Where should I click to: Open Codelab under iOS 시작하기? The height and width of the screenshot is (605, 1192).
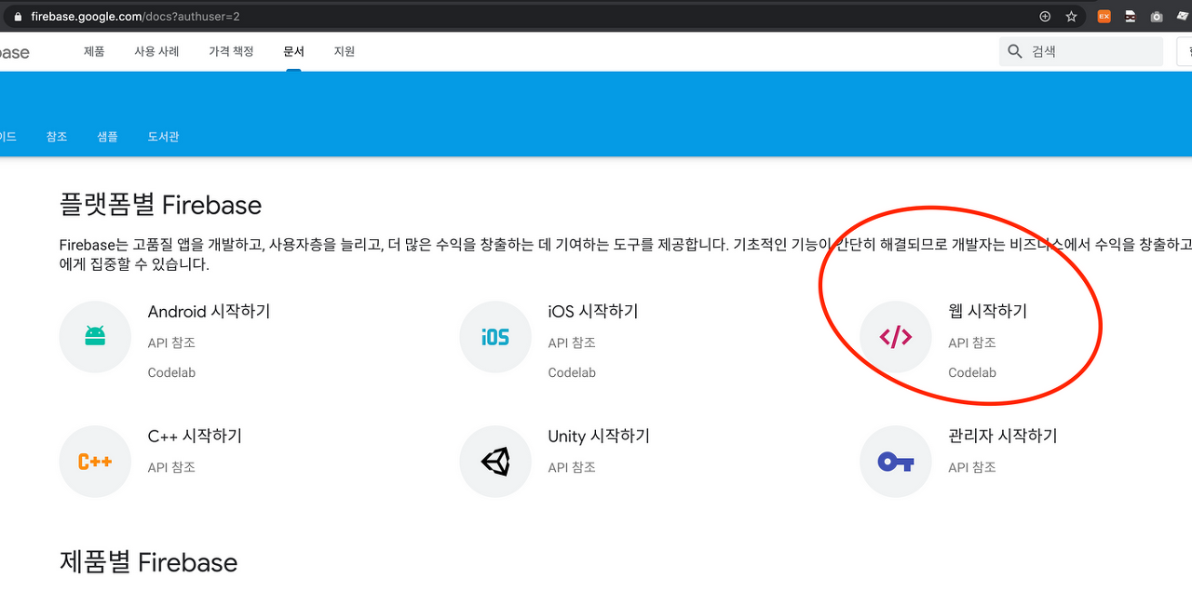tap(572, 373)
